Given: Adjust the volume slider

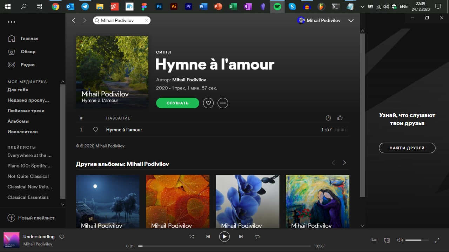Looking at the screenshot, I should pyautogui.click(x=417, y=240).
